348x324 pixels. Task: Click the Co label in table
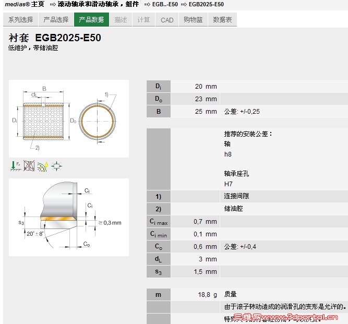(x=159, y=247)
